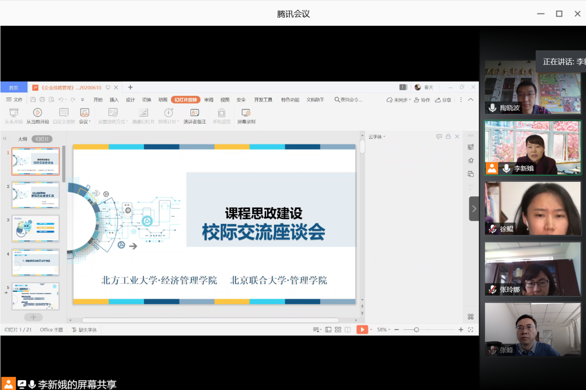Collapse the participant video sidebar arrow

click(x=474, y=209)
